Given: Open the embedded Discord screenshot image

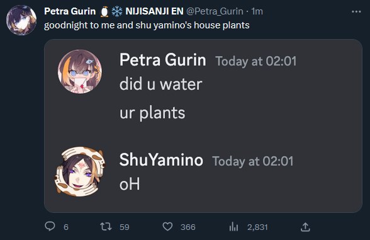Looking at the screenshot, I should (203, 126).
